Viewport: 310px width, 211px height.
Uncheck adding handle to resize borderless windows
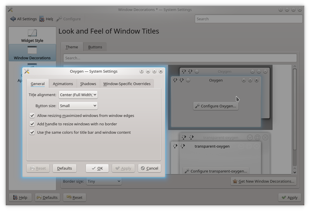[x=32, y=124]
